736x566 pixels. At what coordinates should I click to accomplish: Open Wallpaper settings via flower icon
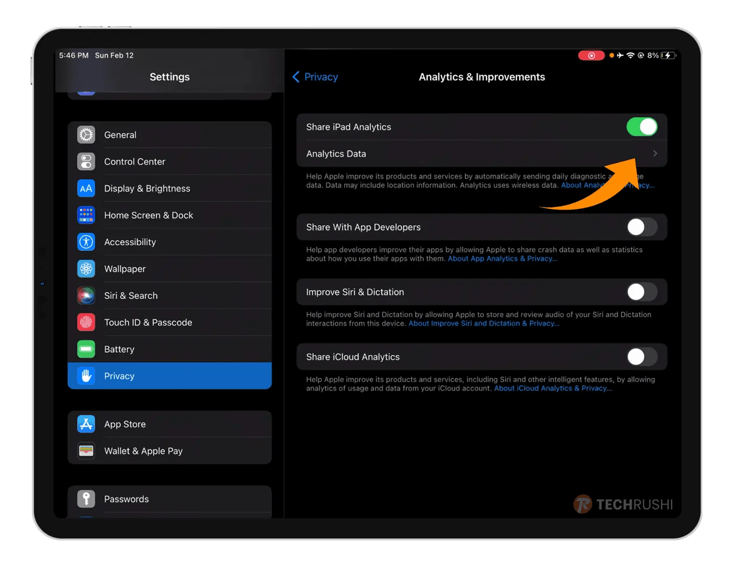click(86, 268)
